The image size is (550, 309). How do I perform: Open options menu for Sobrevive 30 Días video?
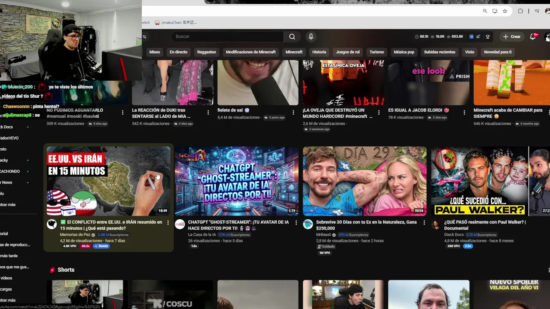pos(424,223)
